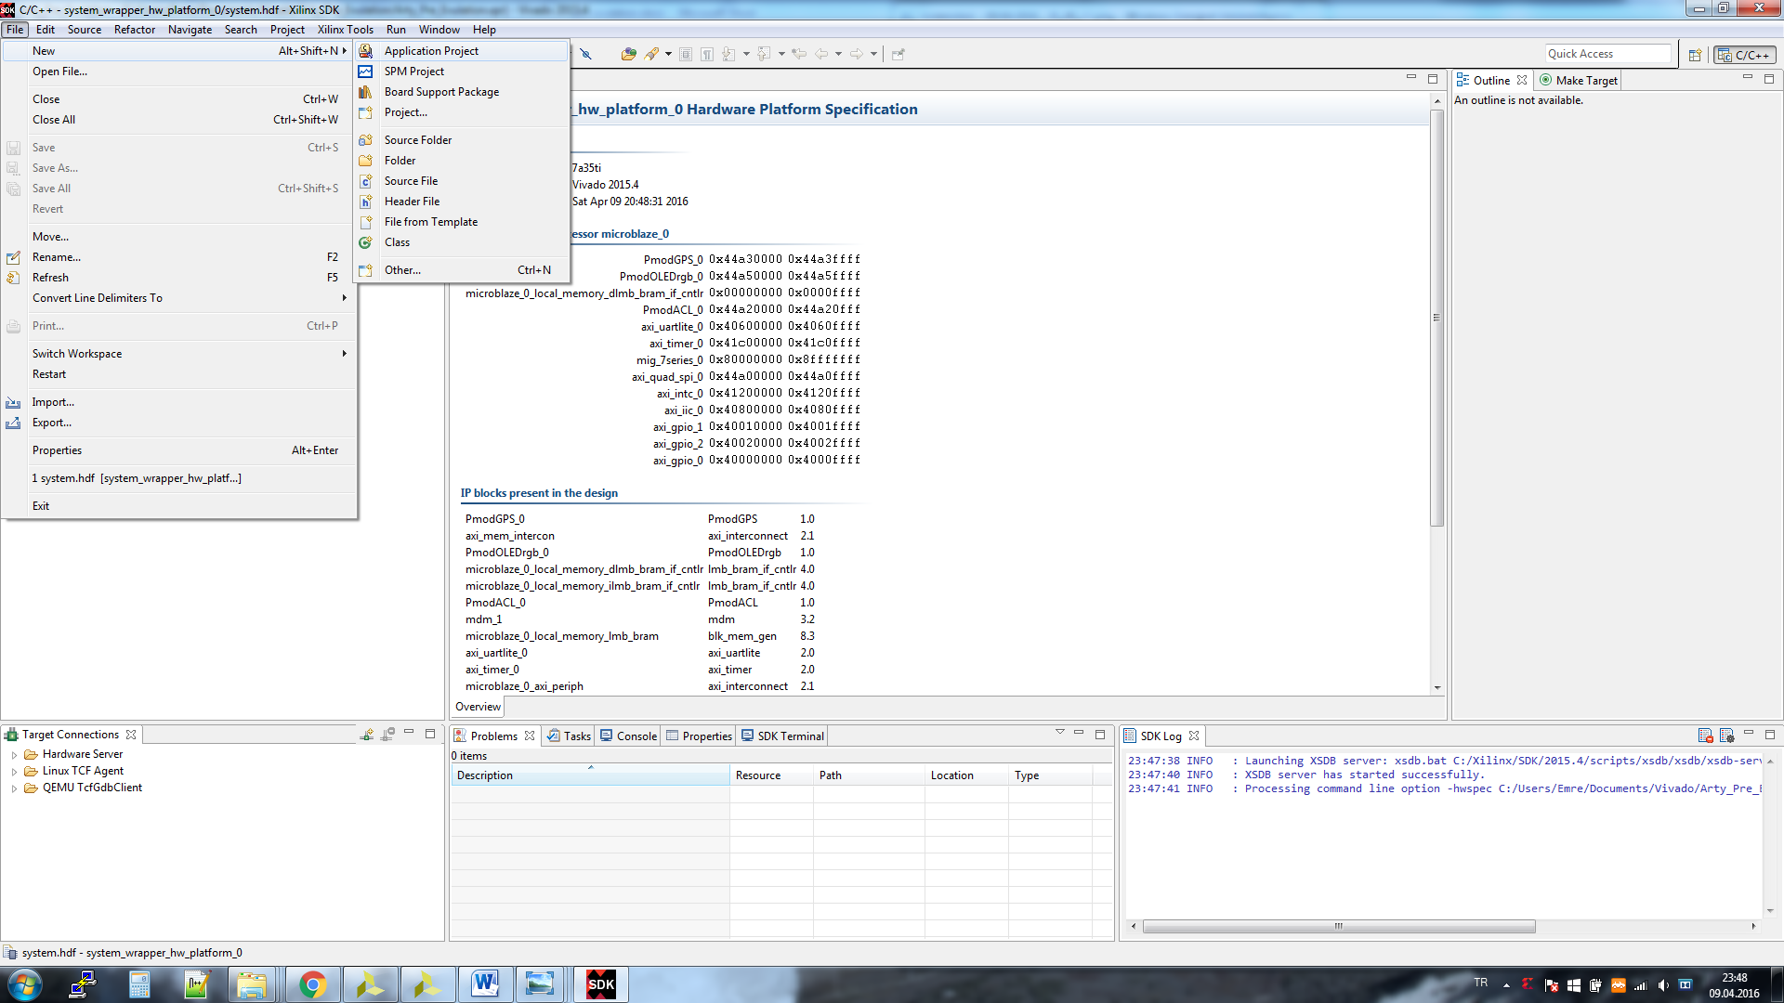Toggle Skip All Breakpoints icon

click(x=585, y=54)
